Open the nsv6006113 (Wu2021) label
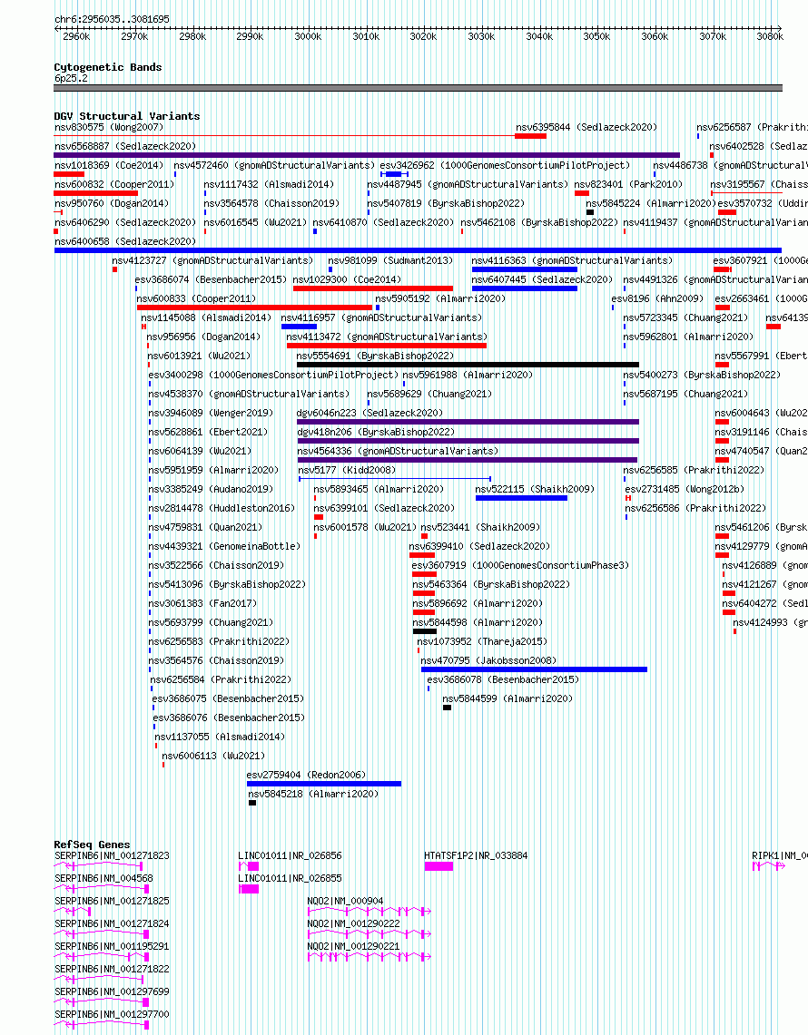The height and width of the screenshot is (1035, 808). 213,755
